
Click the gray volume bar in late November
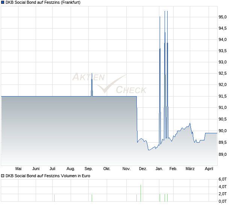coord(136,198)
